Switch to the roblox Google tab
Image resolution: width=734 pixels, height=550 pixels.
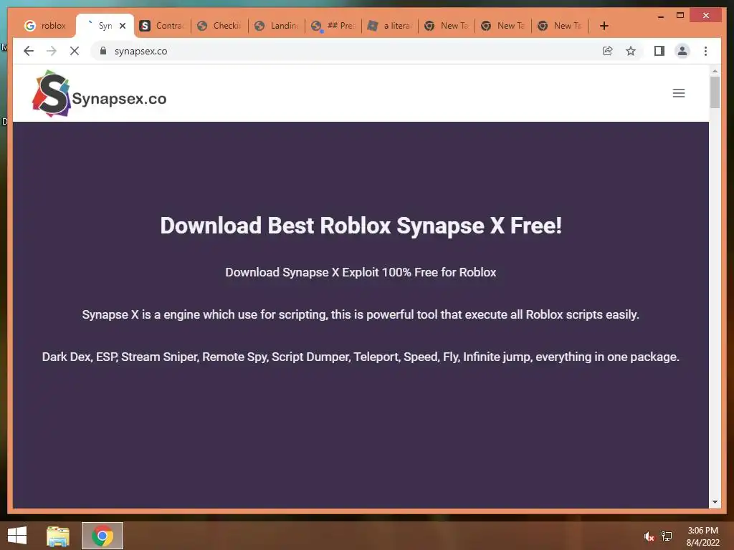[x=46, y=26]
